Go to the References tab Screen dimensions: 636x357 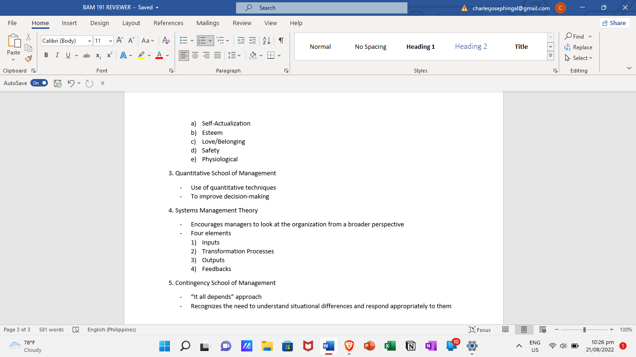tap(169, 23)
